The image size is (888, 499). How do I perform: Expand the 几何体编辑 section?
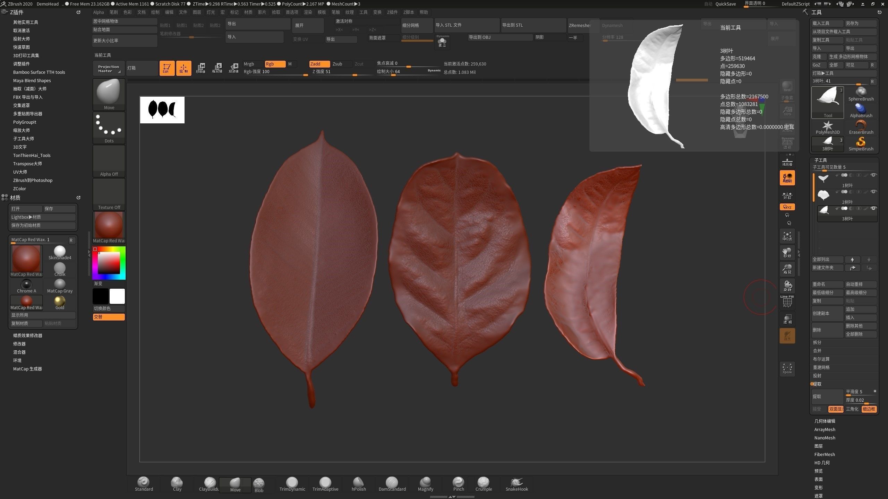tap(825, 421)
